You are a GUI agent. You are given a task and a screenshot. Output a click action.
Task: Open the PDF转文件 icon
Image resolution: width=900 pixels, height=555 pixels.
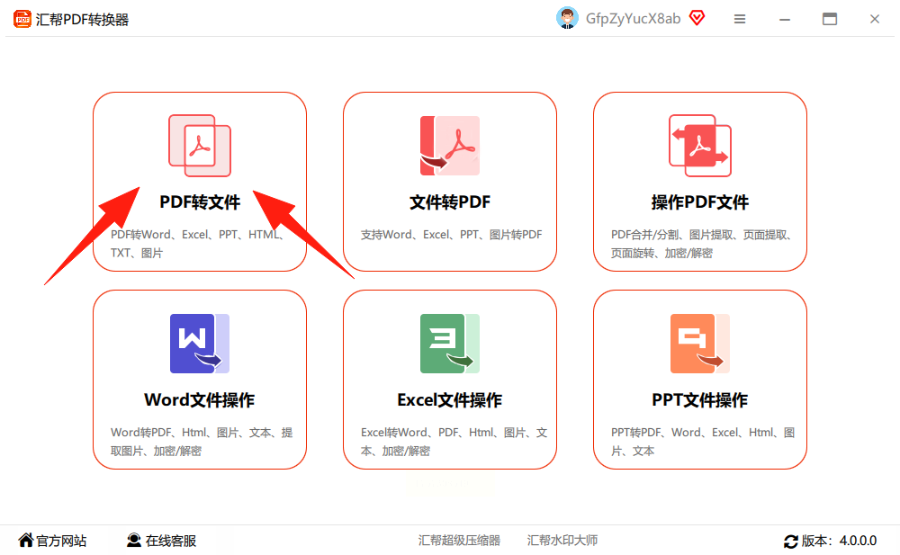pos(200,146)
